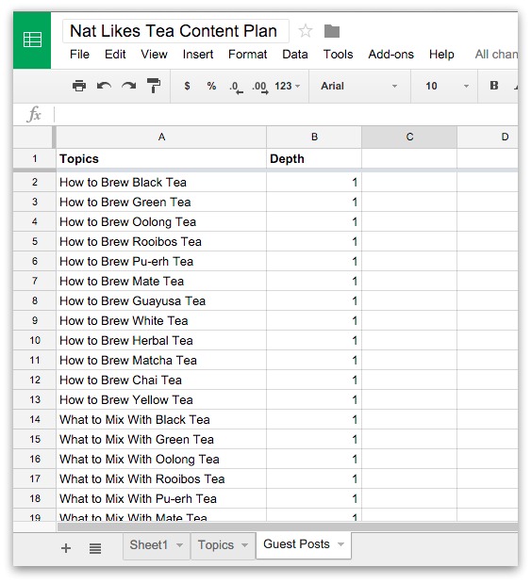The image size is (531, 583).
Task: Open the Tools menu
Action: coord(338,55)
